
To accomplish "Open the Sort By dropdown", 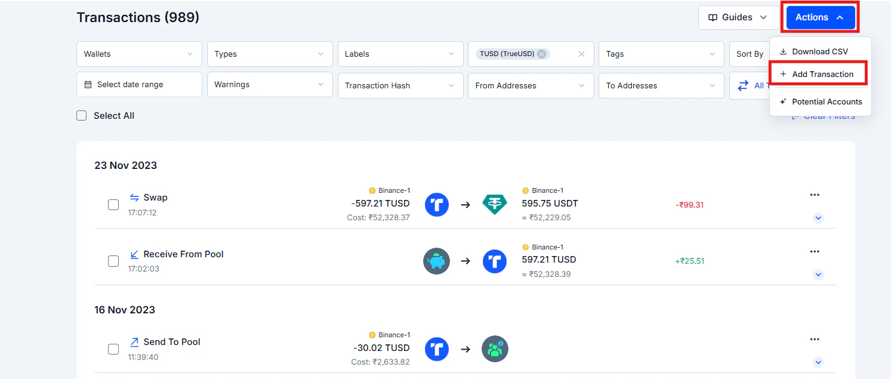I will (x=750, y=54).
